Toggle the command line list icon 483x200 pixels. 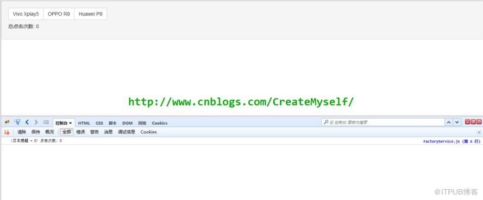[x=46, y=122]
